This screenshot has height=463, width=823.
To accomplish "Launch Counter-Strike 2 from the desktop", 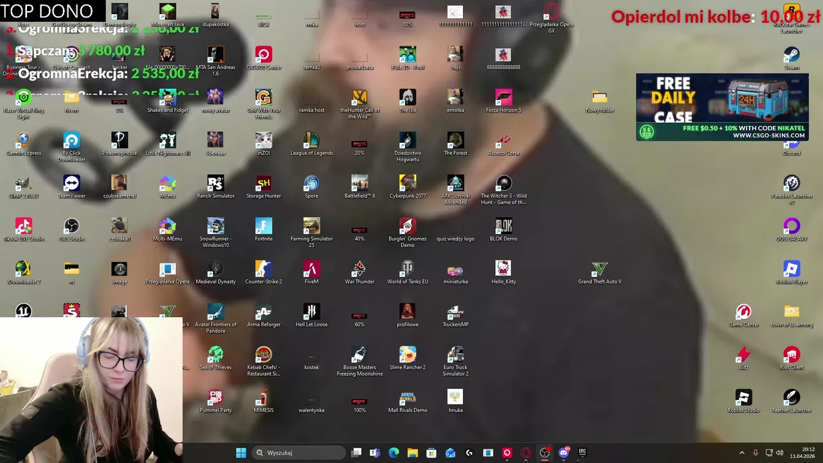I will click(x=264, y=273).
